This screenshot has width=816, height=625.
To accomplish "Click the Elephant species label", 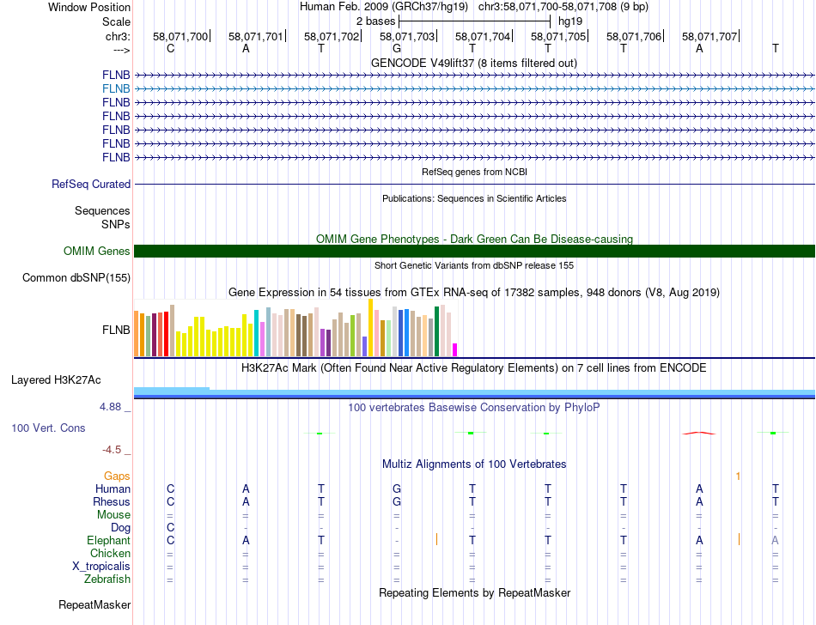I will click(x=108, y=541).
